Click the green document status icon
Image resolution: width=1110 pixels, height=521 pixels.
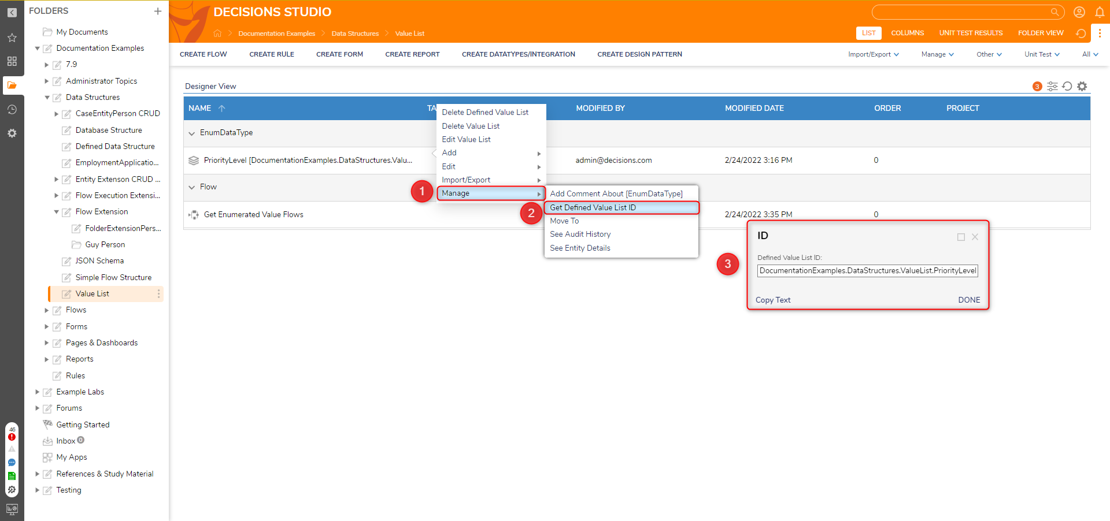click(12, 476)
